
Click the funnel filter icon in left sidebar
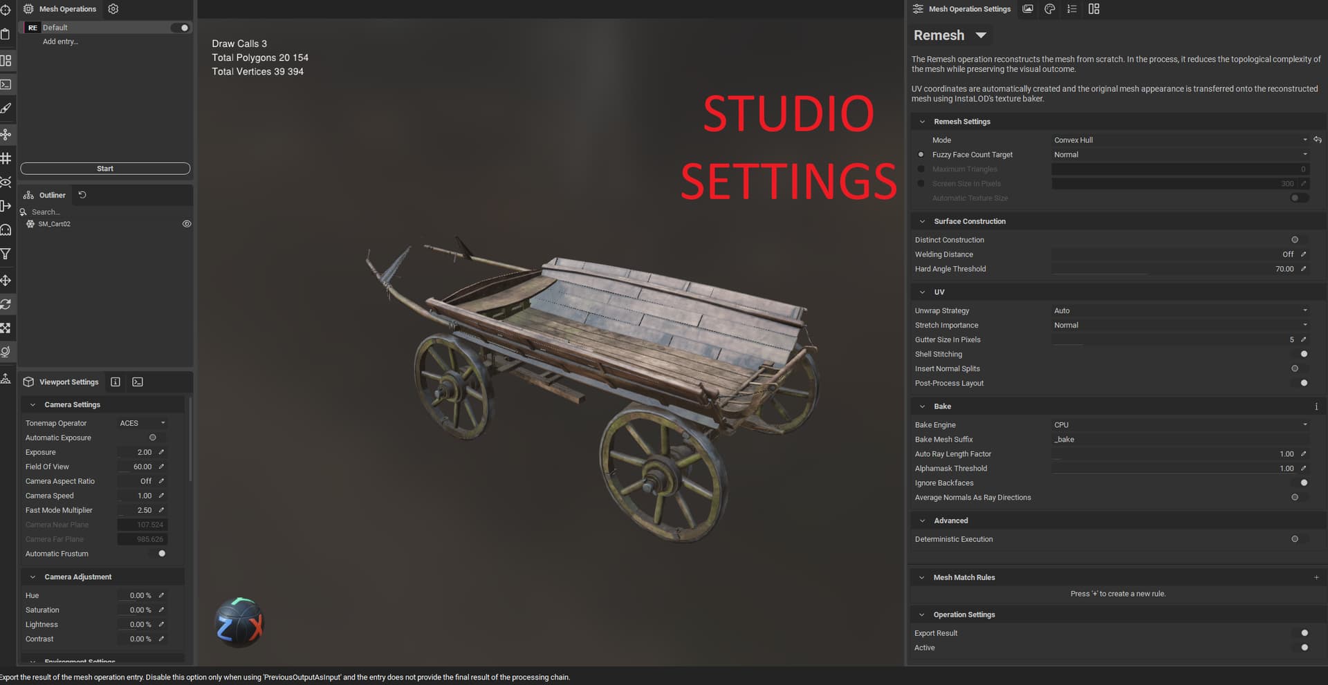point(6,254)
